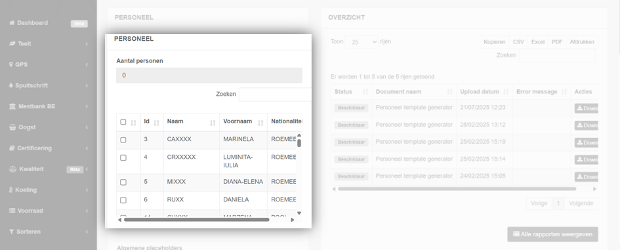
Task: Expand the Koeling menu chevron
Action: point(87,190)
